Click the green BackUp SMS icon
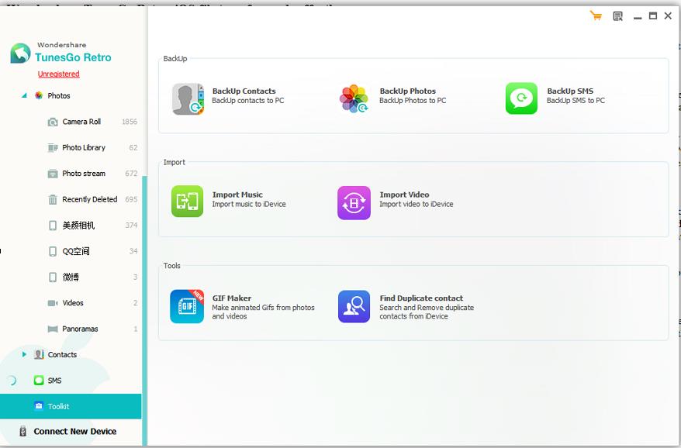This screenshot has height=448, width=681. pyautogui.click(x=521, y=99)
